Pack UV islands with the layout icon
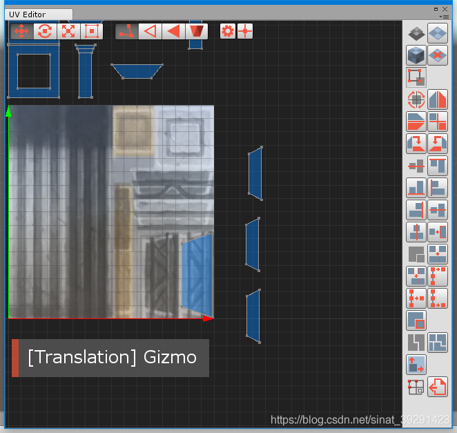This screenshot has width=457, height=433. pyautogui.click(x=438, y=343)
